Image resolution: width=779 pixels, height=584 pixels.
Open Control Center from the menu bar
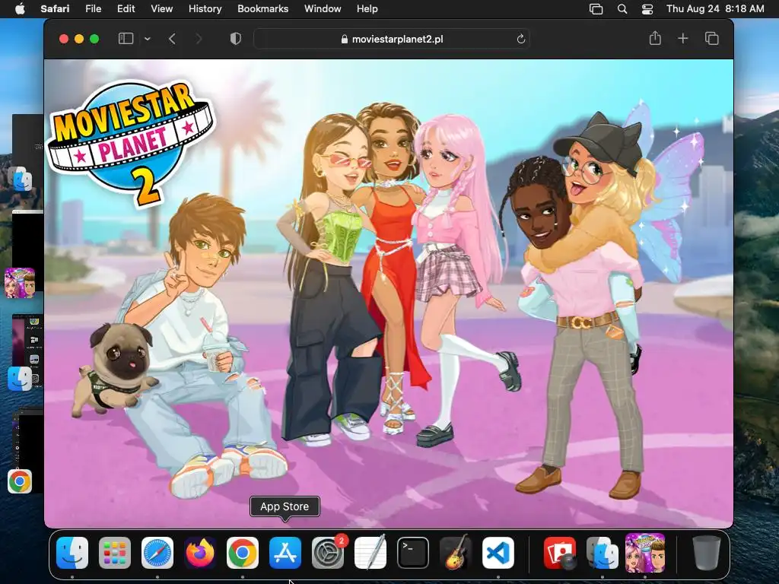pos(647,9)
